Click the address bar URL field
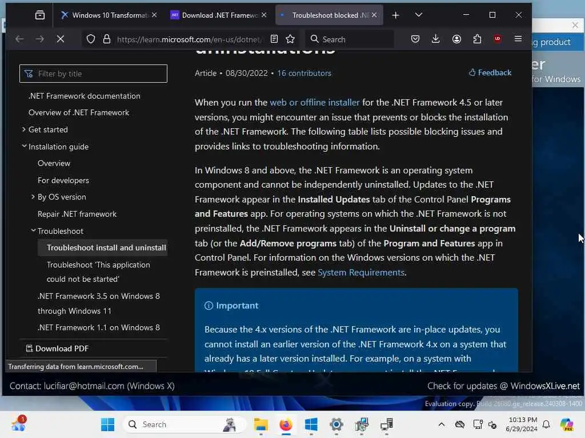 [190, 39]
